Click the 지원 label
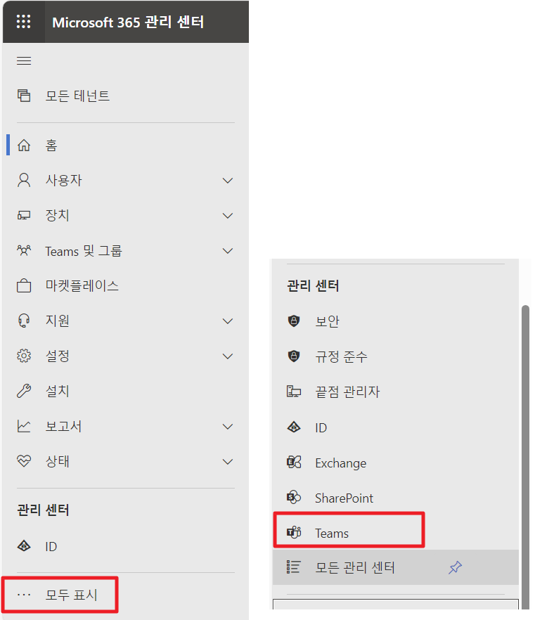The image size is (535, 620). 58,321
